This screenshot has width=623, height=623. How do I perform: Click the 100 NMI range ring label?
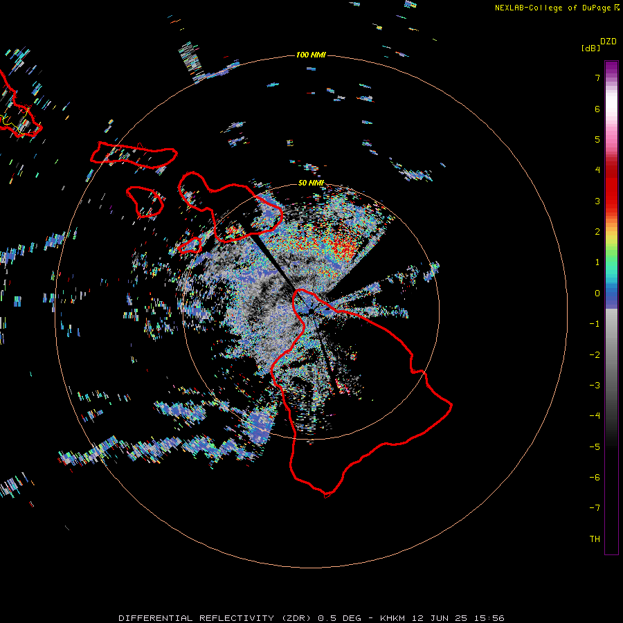(x=311, y=55)
